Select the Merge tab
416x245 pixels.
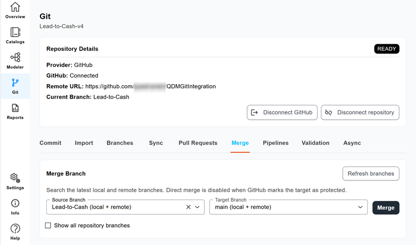click(x=240, y=143)
